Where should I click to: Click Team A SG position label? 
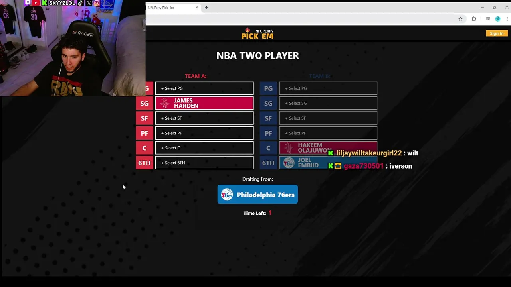(x=144, y=103)
